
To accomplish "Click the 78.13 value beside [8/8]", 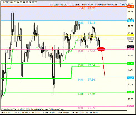I will 92,23.
